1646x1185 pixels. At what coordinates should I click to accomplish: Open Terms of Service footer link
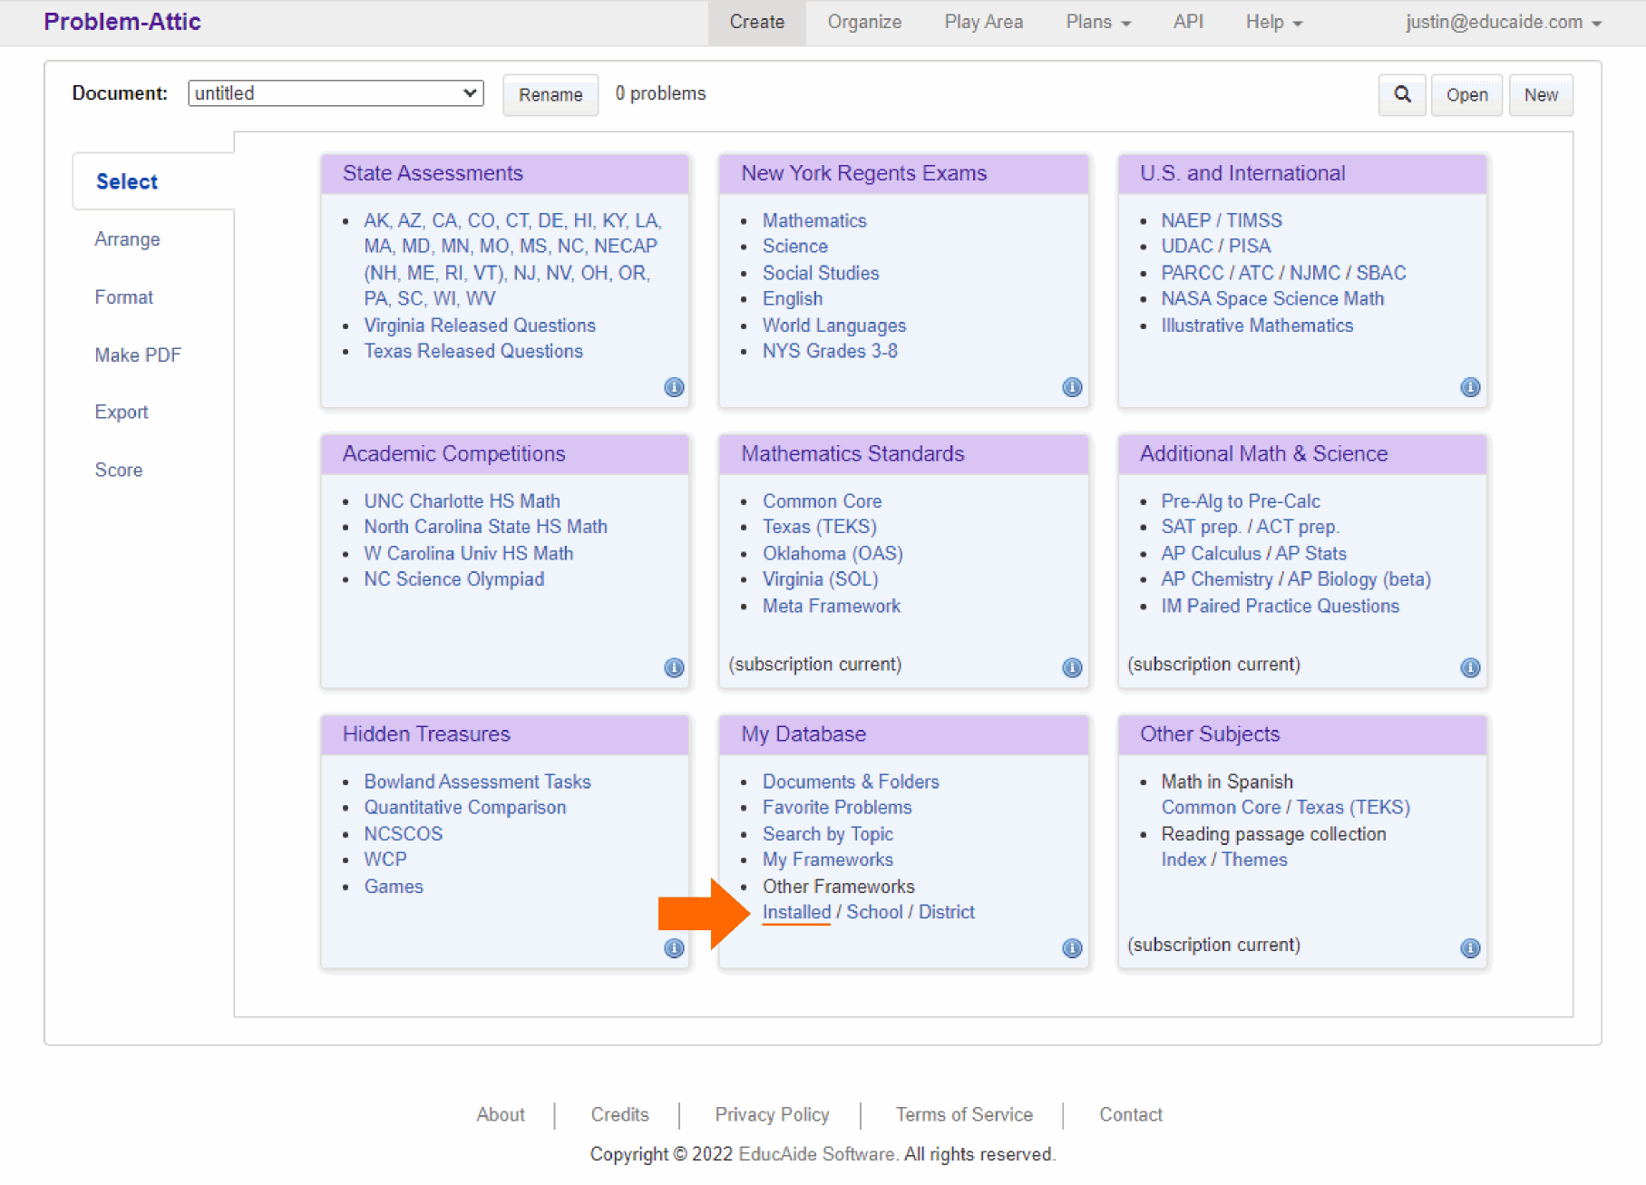coord(964,1115)
